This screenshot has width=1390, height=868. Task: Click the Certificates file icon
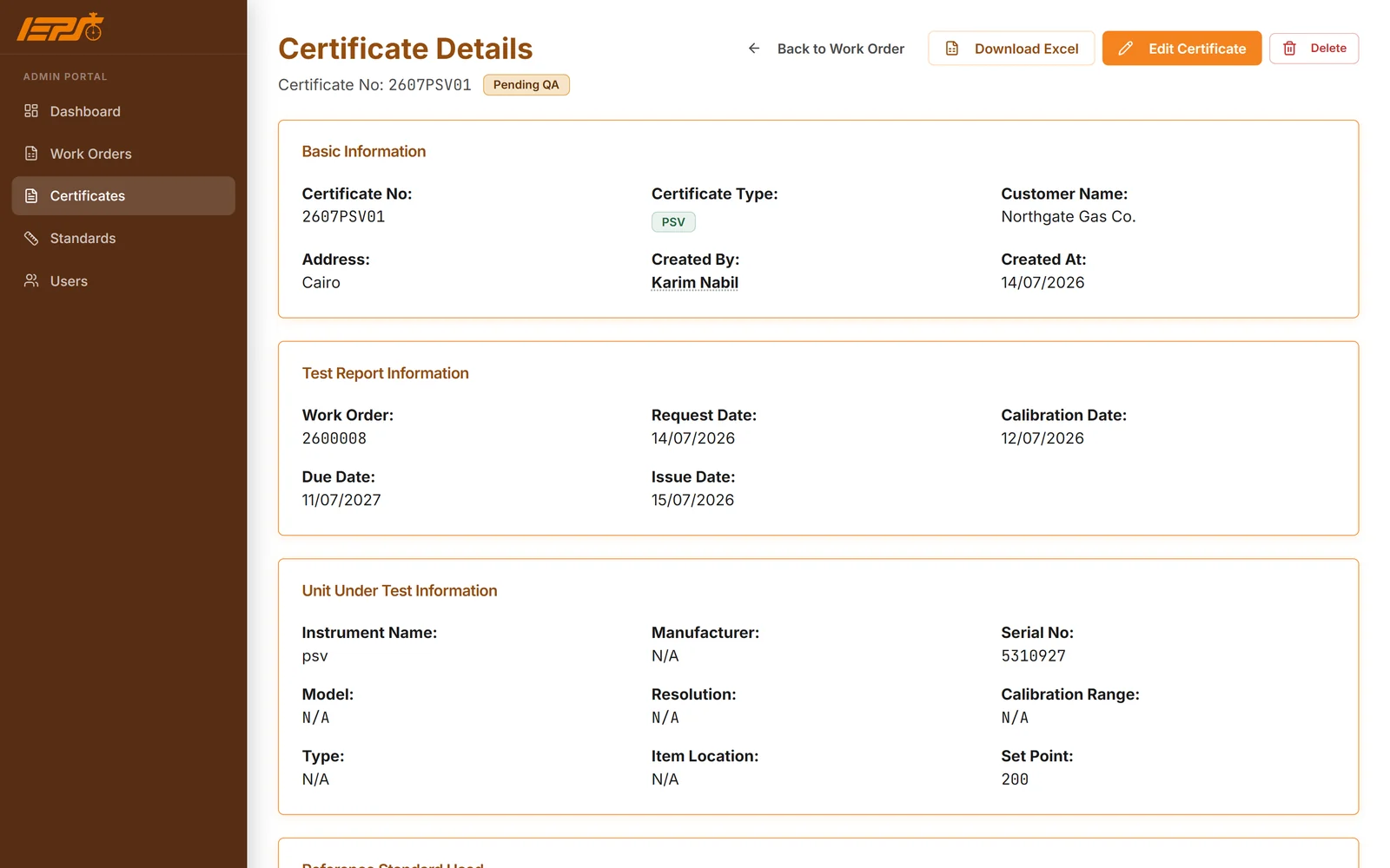coord(31,196)
